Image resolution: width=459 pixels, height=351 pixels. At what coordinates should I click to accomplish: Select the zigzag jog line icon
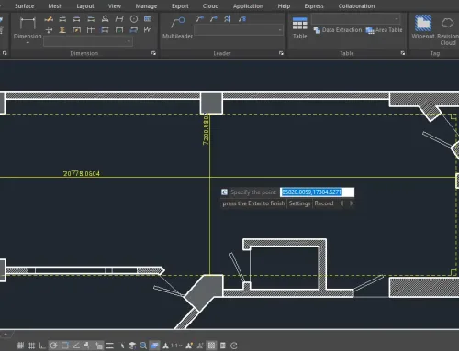coord(148,30)
